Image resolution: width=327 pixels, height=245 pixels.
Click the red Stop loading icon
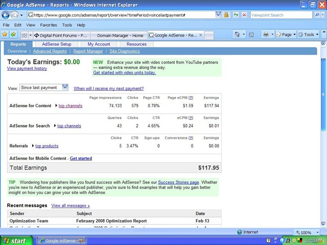(244, 15)
